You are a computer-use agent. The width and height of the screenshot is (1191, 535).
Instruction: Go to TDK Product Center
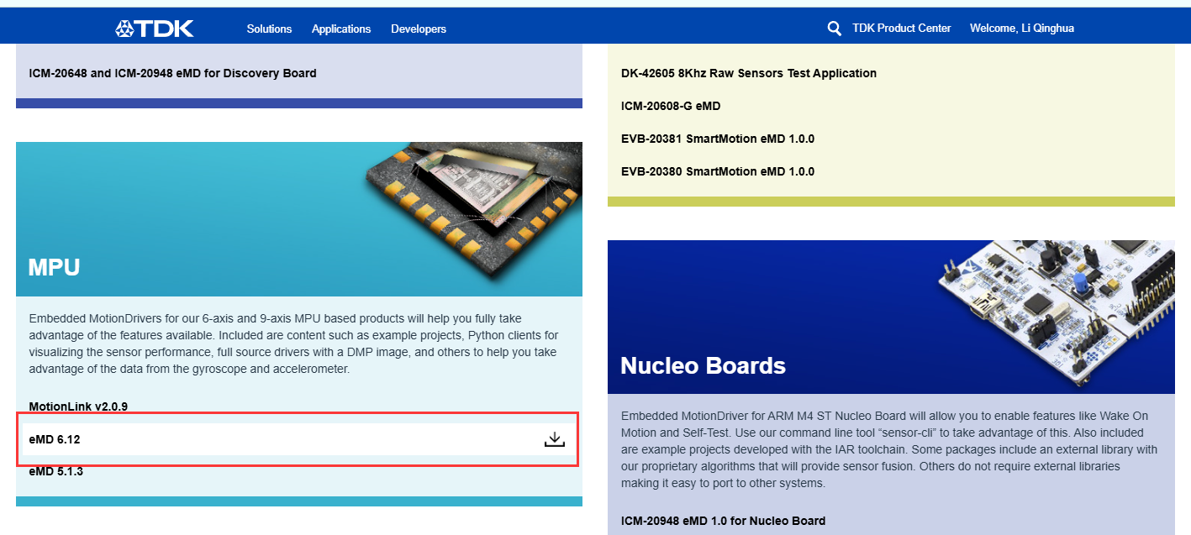(x=901, y=29)
